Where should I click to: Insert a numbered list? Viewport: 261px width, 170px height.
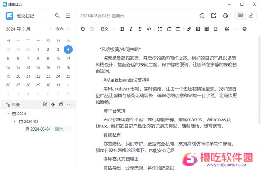(x=169, y=29)
